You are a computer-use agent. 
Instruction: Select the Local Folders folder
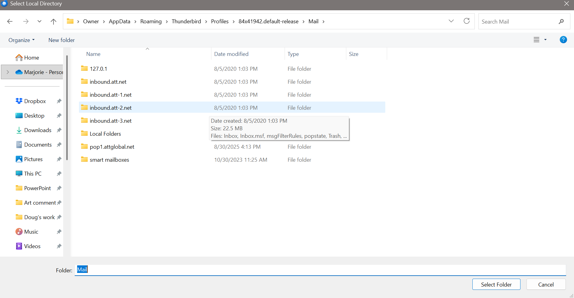coord(105,134)
